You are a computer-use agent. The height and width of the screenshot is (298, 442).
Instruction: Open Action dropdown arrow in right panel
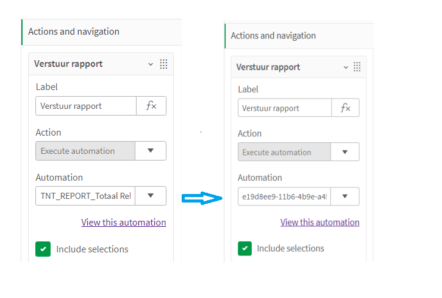(x=345, y=152)
